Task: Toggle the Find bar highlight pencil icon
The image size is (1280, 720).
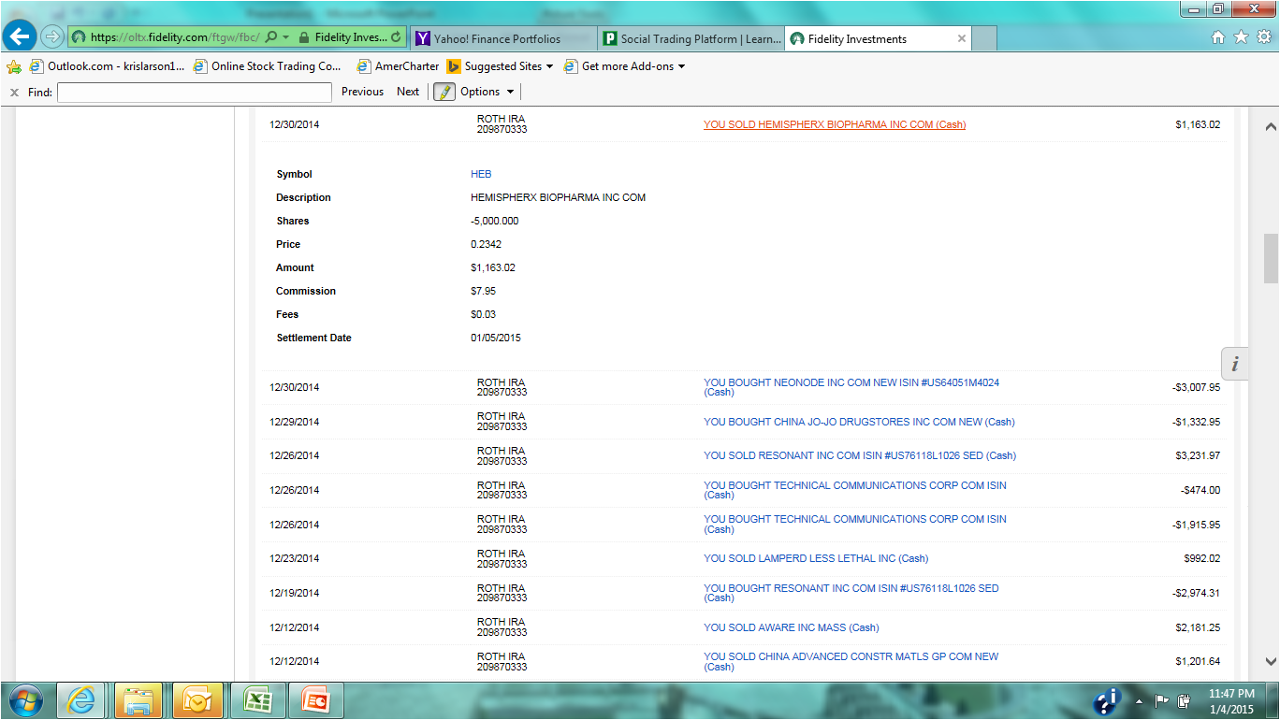Action: click(444, 92)
